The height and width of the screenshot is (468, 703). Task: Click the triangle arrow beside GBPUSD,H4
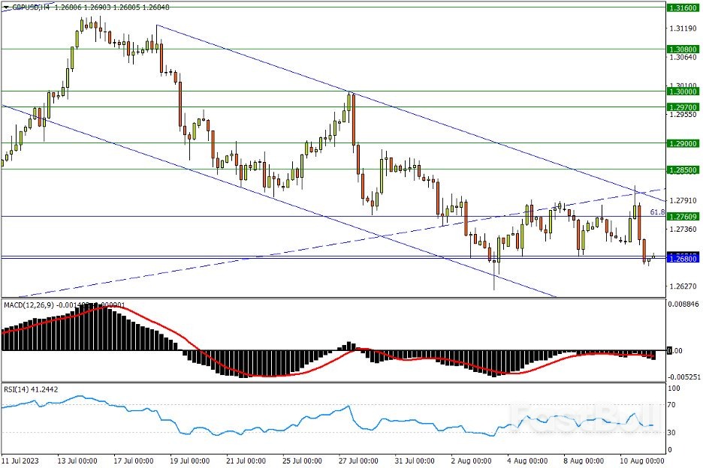(6, 7)
